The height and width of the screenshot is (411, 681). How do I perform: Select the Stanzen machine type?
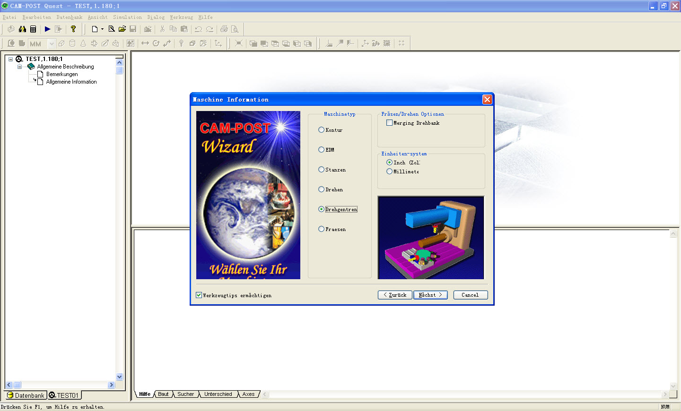click(x=332, y=170)
